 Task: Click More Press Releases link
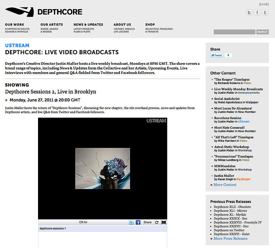point(231,239)
